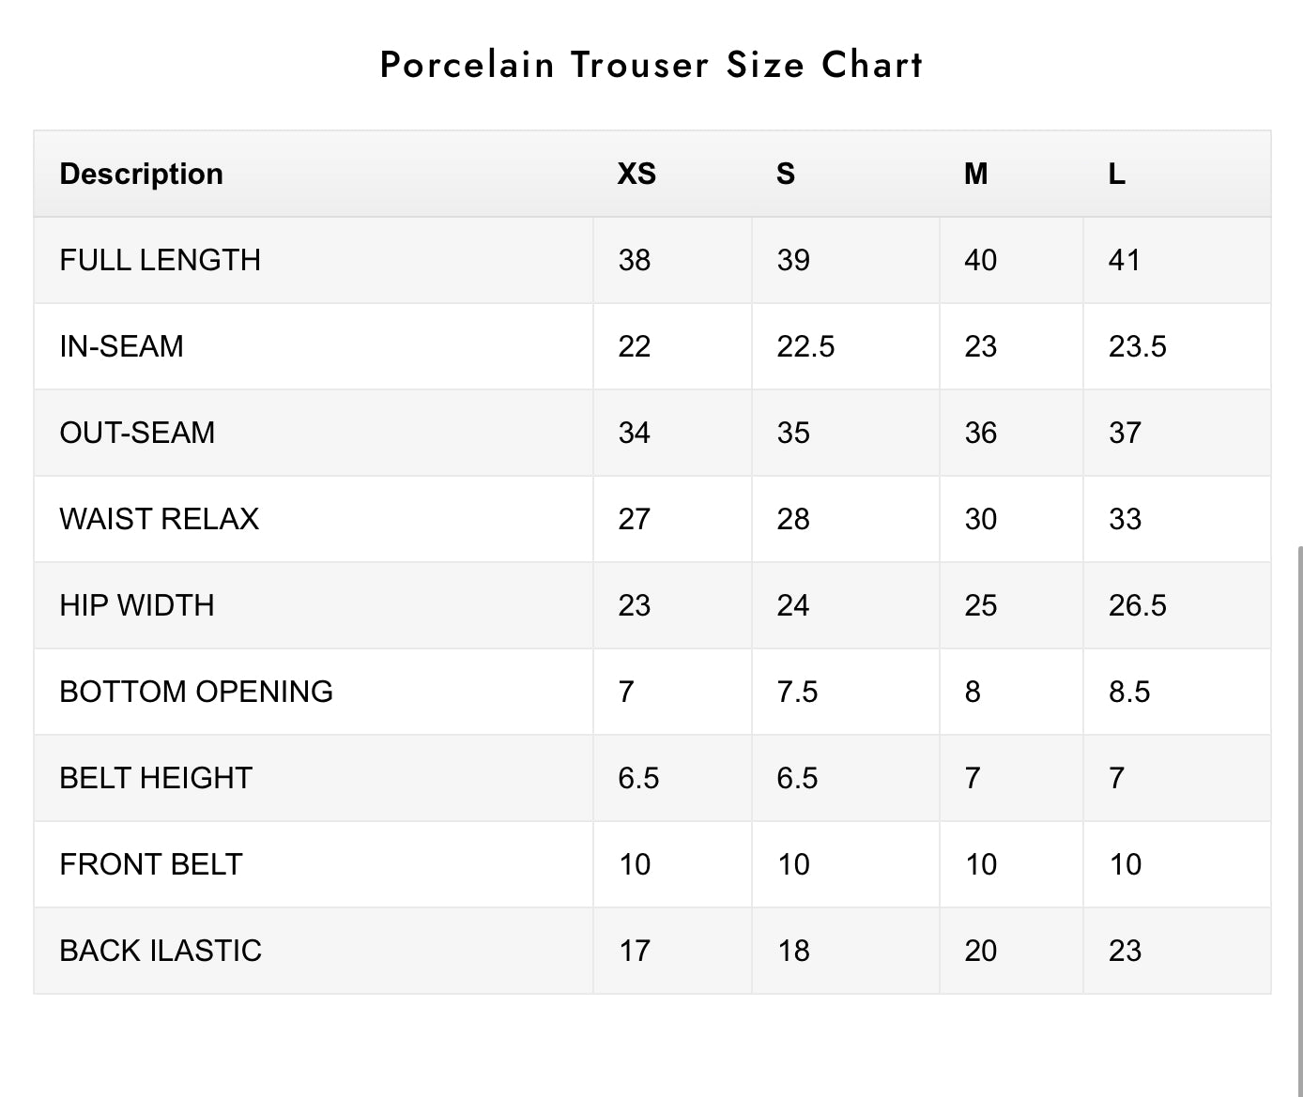Select the FULL LENGTH row label

[x=161, y=260]
